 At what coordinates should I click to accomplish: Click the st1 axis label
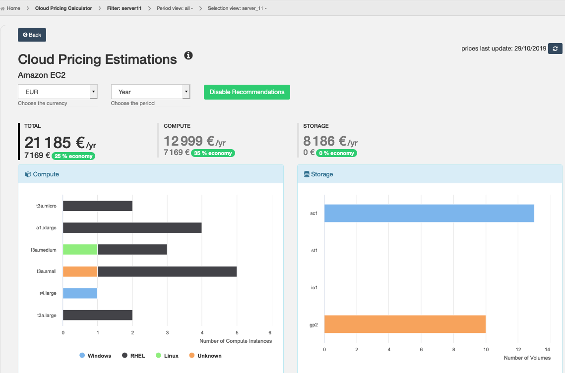click(x=314, y=250)
